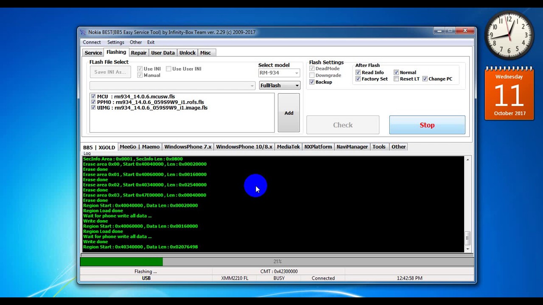Switch to the WindowsPhone 10/8.x tab

[244, 147]
